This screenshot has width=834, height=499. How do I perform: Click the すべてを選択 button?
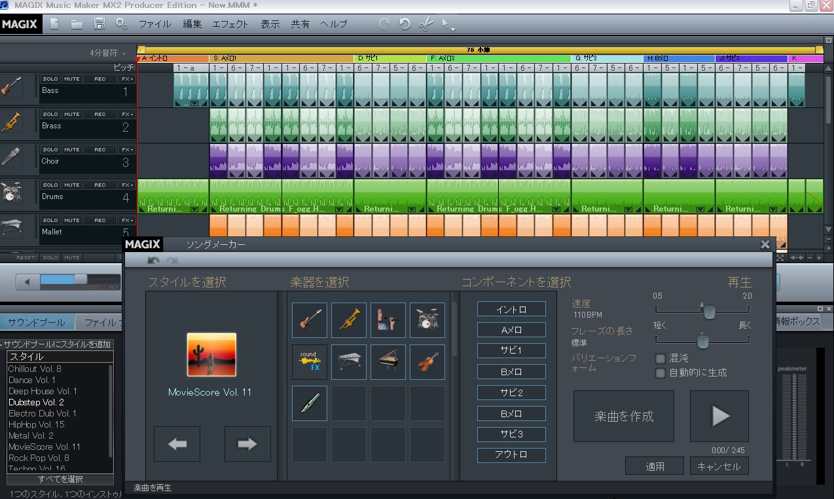pos(60,479)
